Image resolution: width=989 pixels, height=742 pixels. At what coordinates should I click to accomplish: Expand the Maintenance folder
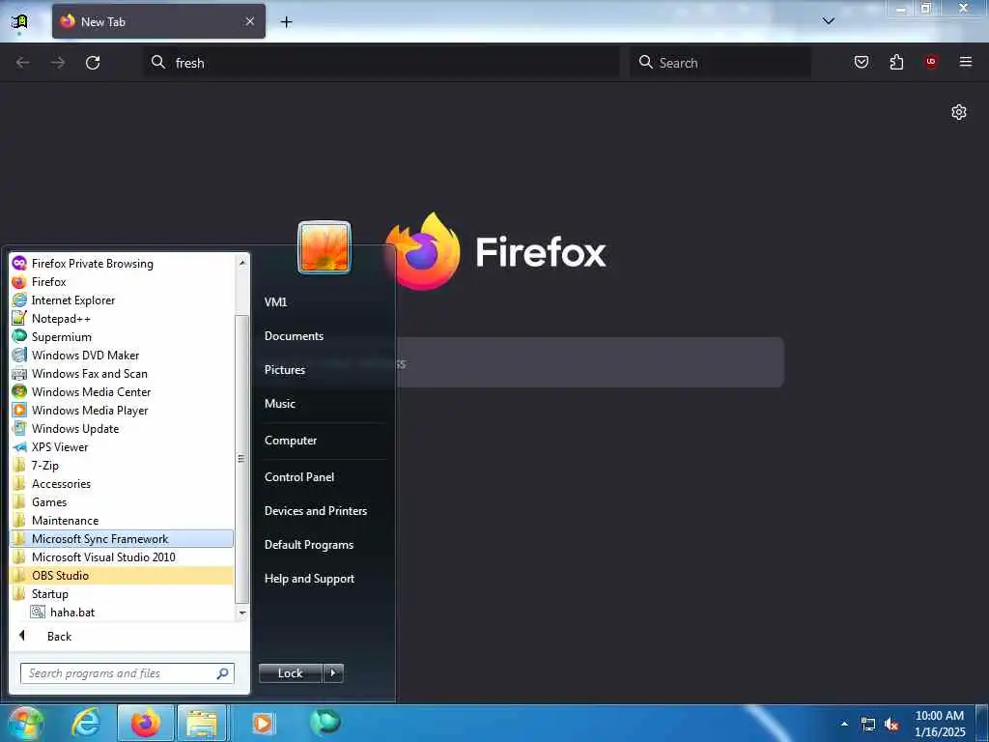pos(123,521)
